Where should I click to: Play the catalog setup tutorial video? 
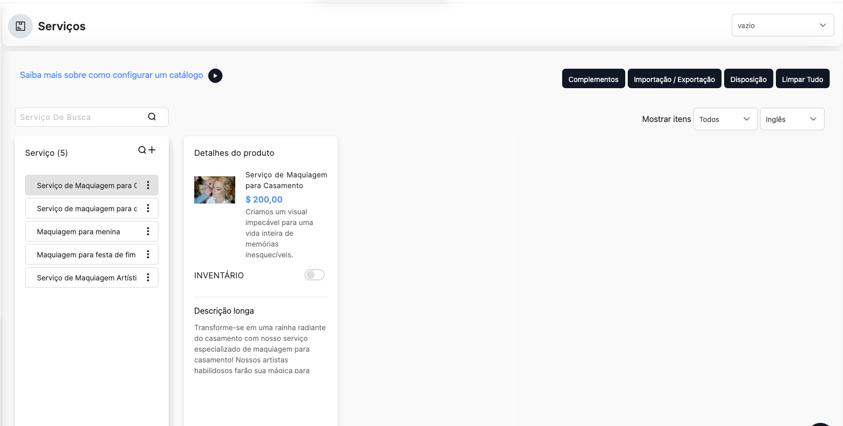215,75
